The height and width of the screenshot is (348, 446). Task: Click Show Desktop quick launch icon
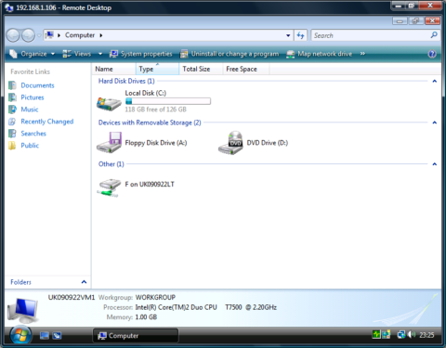coord(45,335)
